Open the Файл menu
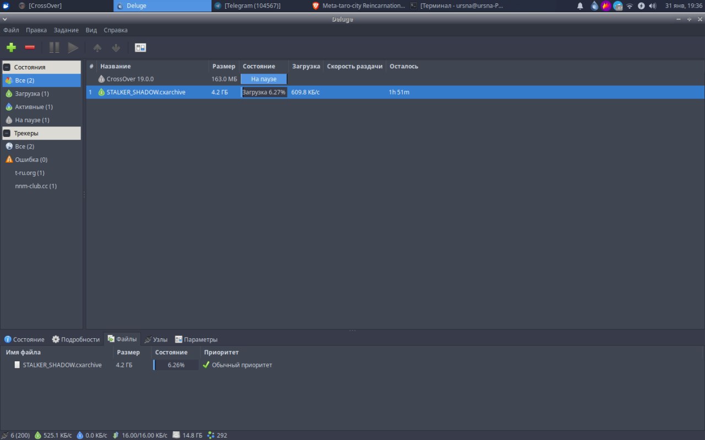Viewport: 705px width, 440px height. click(11, 30)
